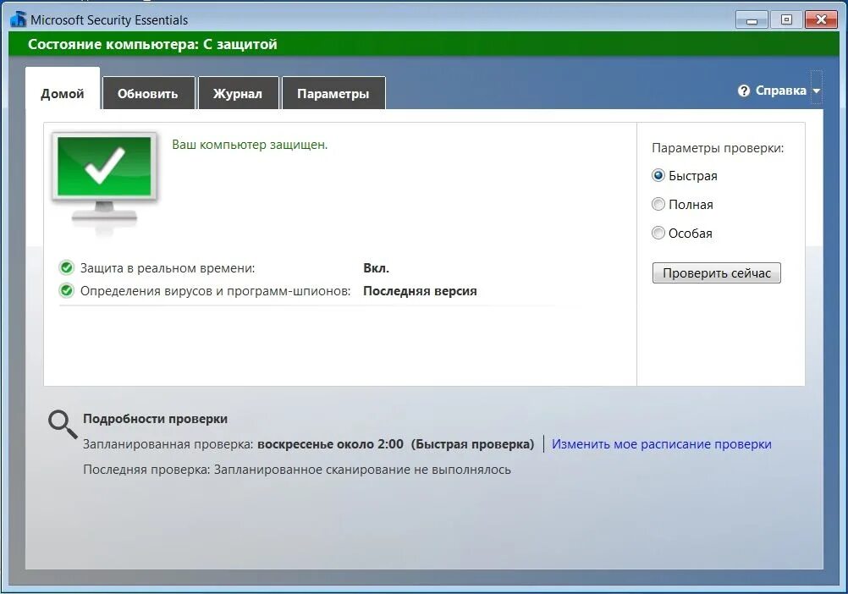The width and height of the screenshot is (848, 594).
Task: Click the воскресенье около 2:00 schedule text
Action: click(x=330, y=444)
